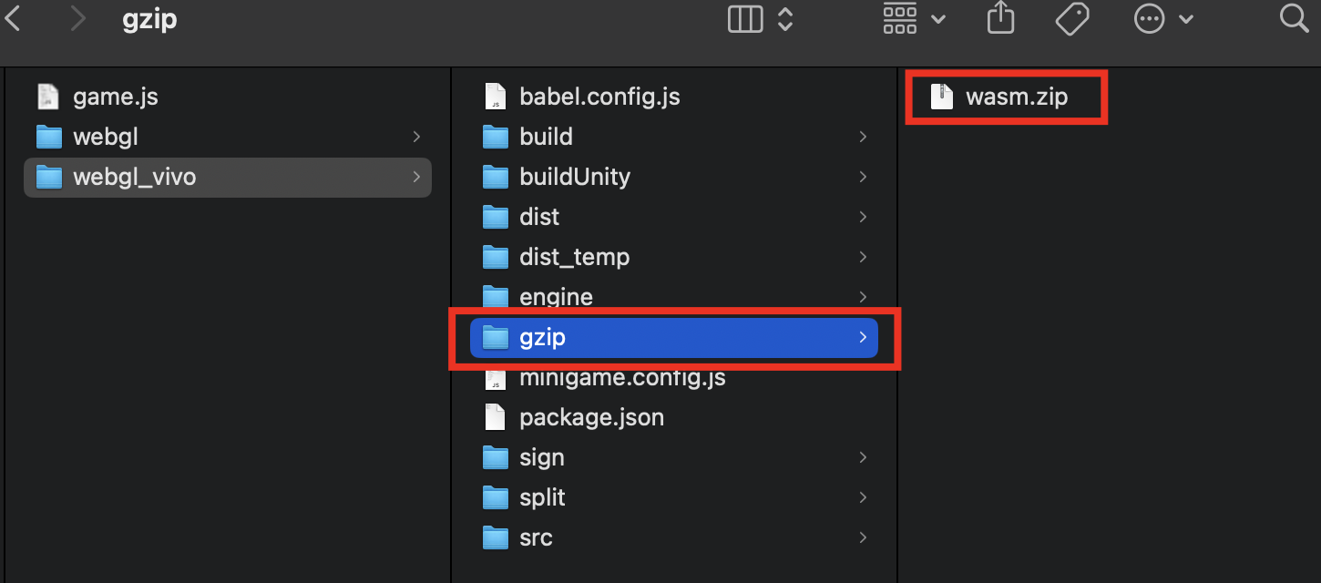Open the group-by options icon

coord(900,19)
